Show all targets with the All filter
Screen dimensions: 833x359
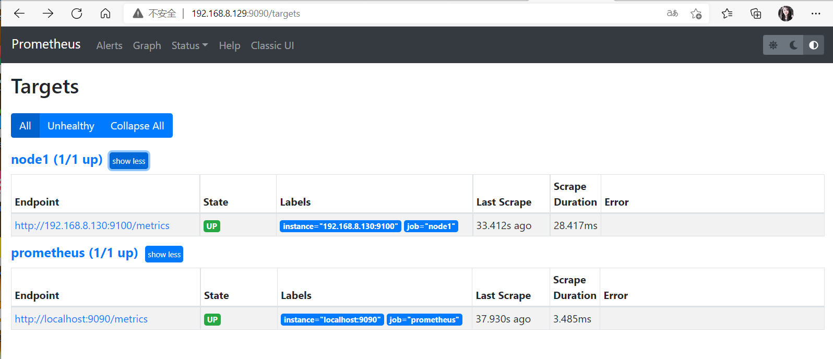(x=25, y=126)
